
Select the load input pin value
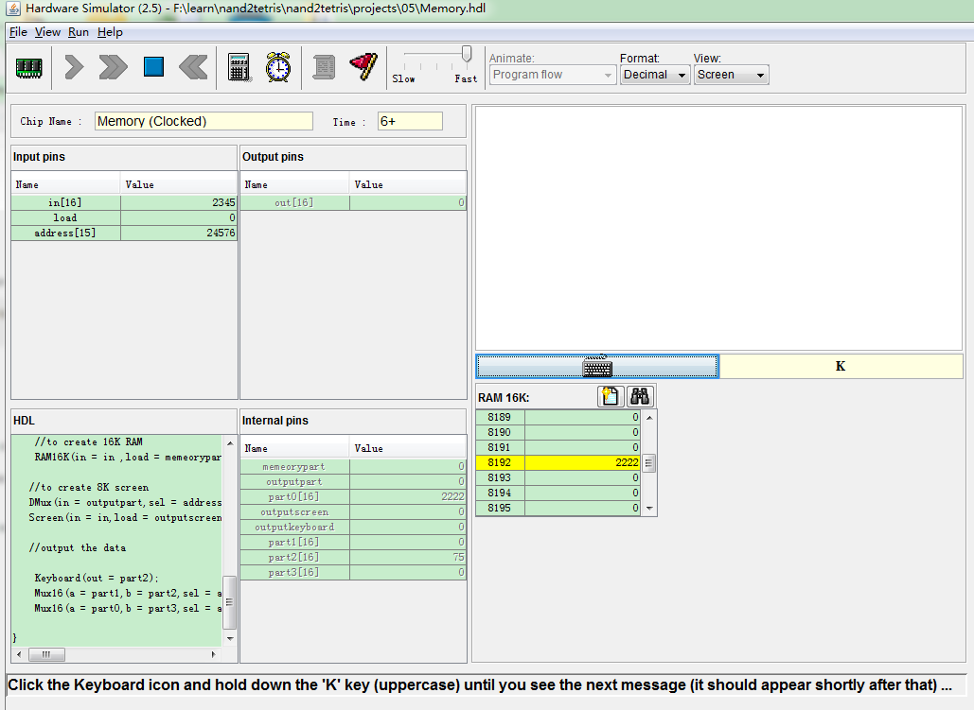[179, 217]
